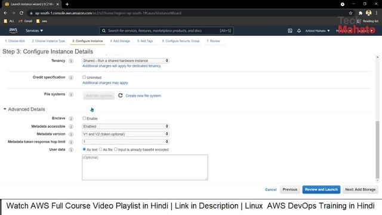The height and width of the screenshot is (215, 382).
Task: Go to the 4. Add Storage step
Action: pyautogui.click(x=120, y=41)
